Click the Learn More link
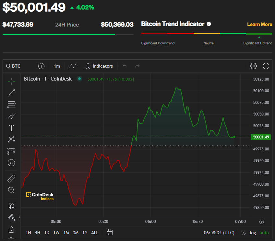 pos(259,24)
